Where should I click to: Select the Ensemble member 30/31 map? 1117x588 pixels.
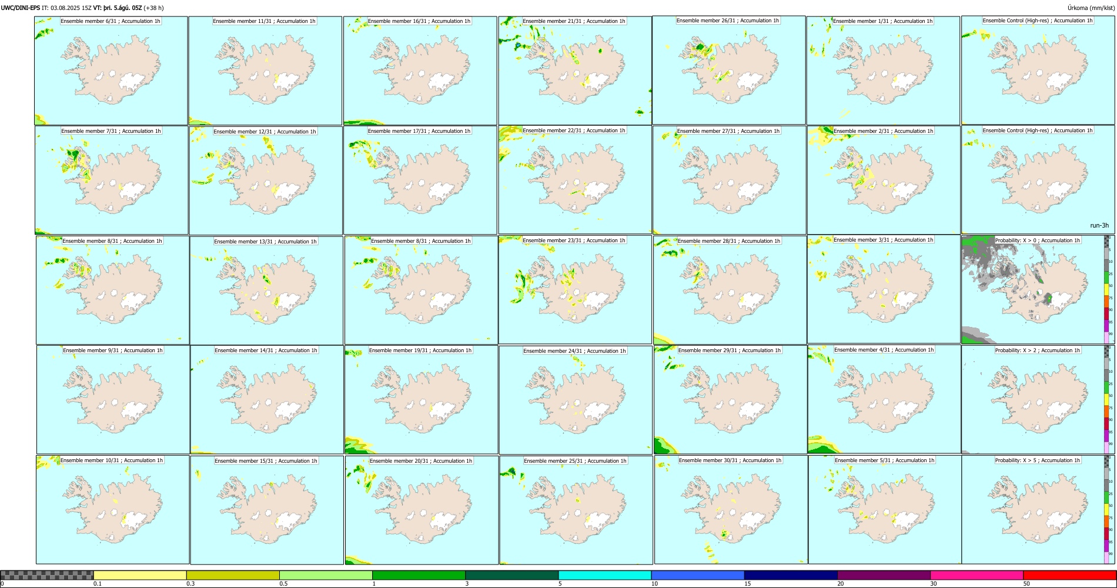[x=731, y=510]
